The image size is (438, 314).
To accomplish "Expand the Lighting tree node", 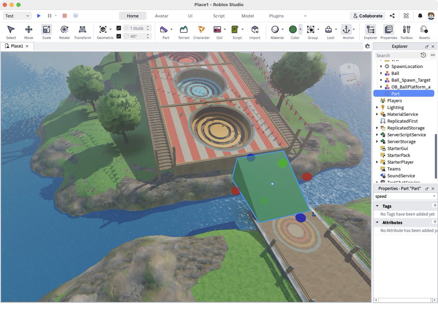I will pos(377,107).
